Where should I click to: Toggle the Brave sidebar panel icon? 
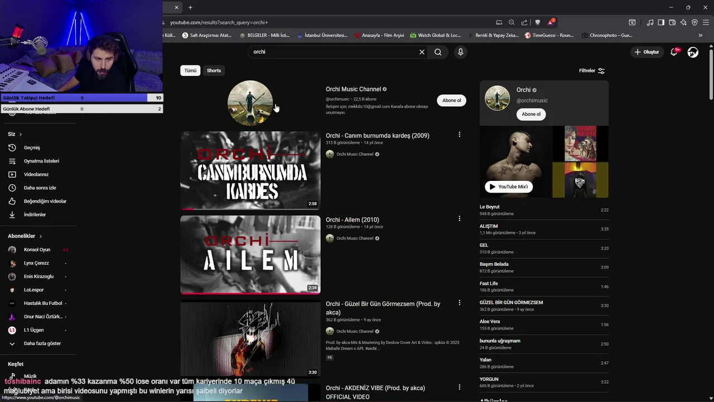[x=661, y=22]
